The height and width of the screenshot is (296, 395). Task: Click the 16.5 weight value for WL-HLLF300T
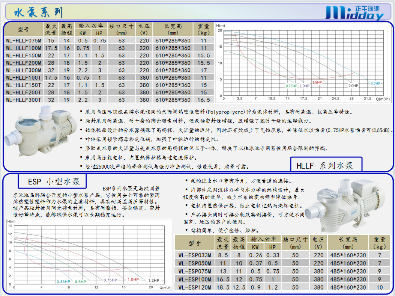[204, 100]
